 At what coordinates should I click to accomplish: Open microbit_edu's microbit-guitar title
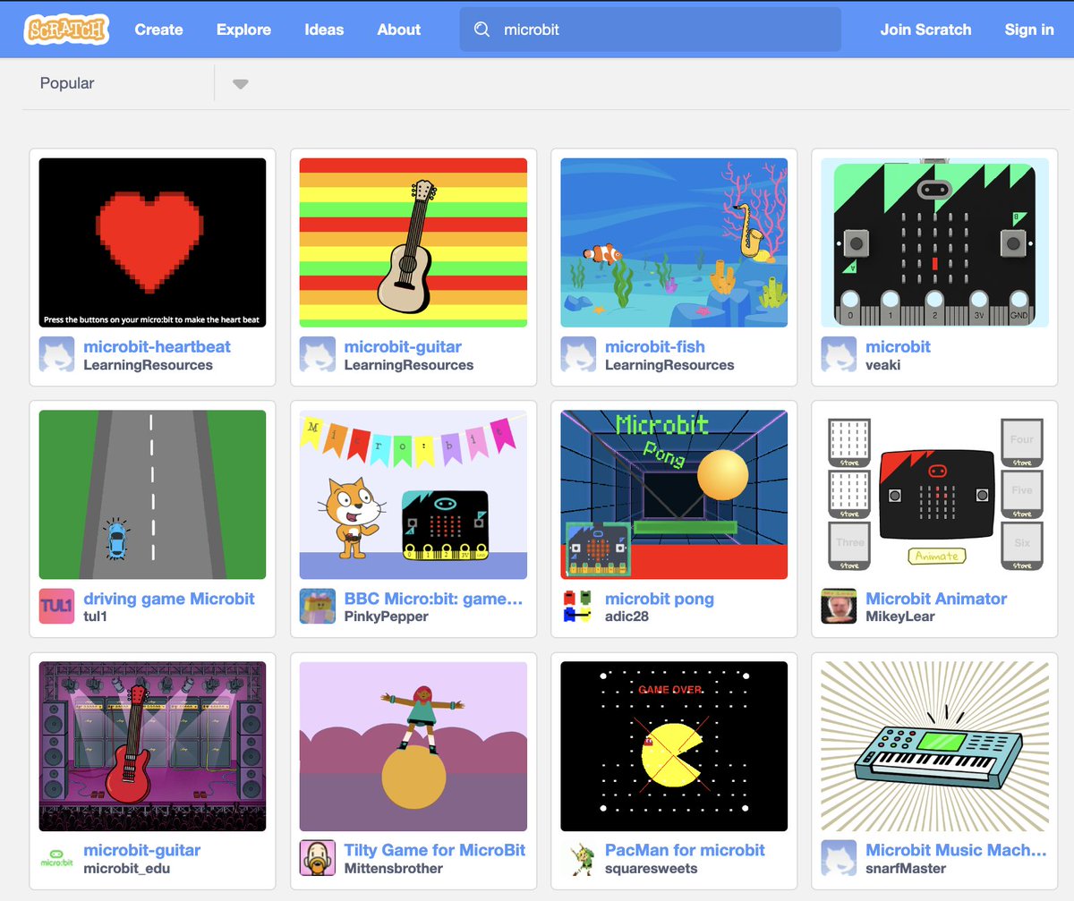click(x=141, y=850)
